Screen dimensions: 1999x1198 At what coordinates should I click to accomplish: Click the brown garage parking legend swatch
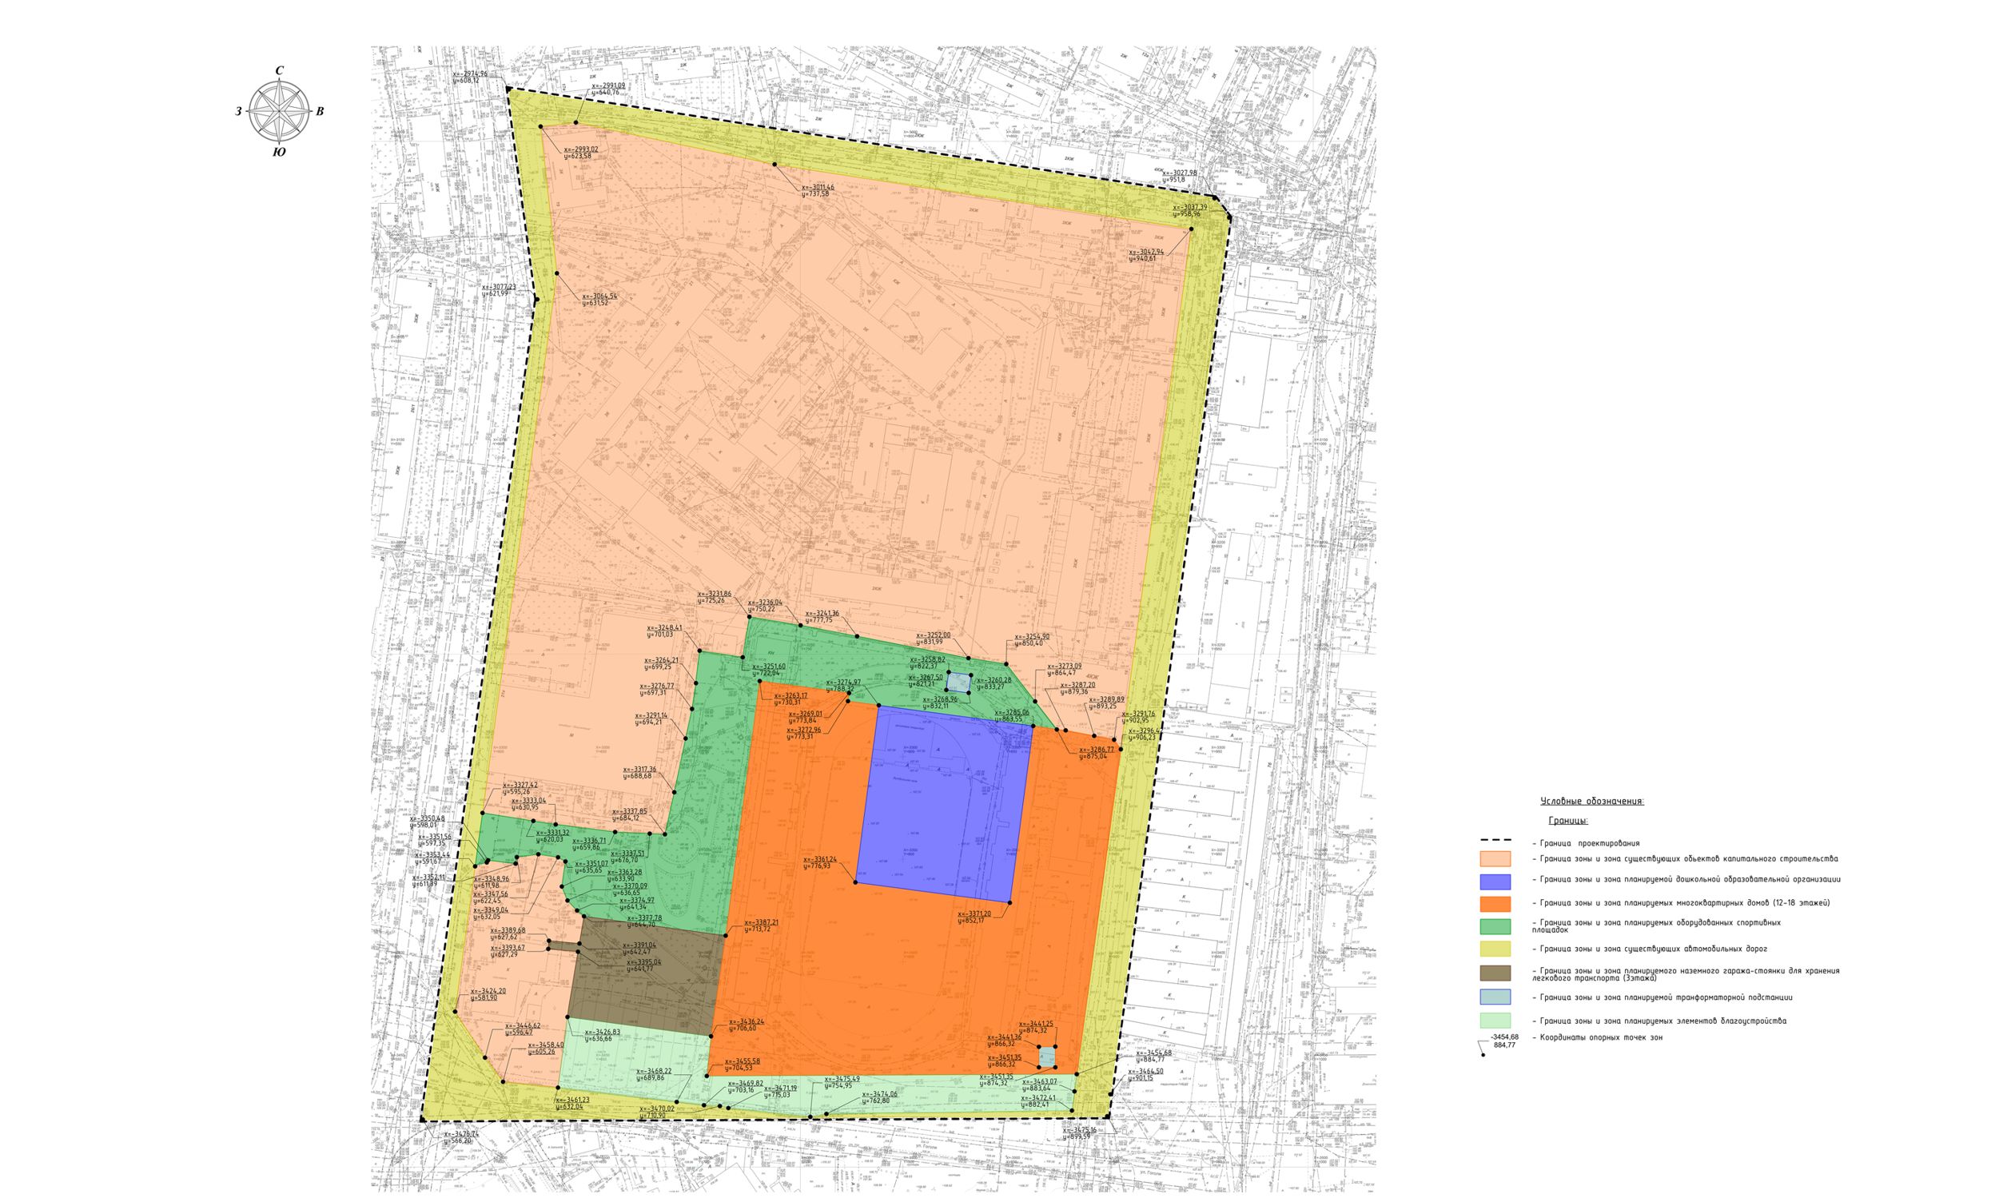pyautogui.click(x=1495, y=973)
